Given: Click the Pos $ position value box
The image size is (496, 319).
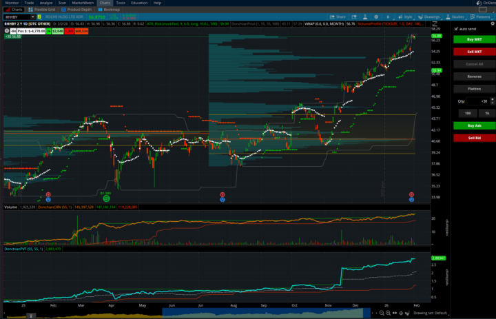Looking at the screenshot, I should click(31, 31).
